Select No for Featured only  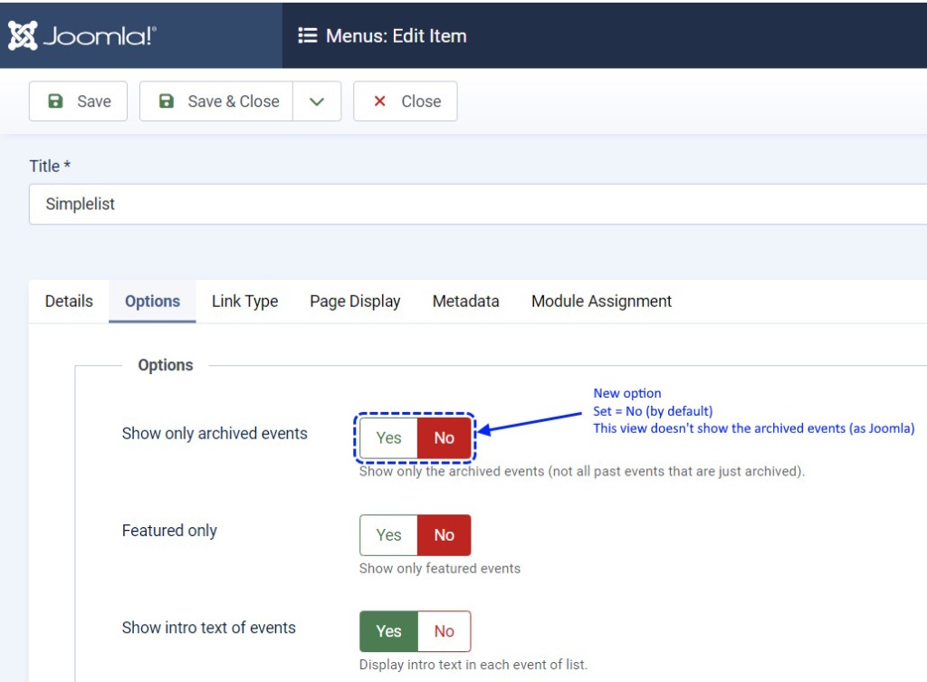click(x=444, y=535)
